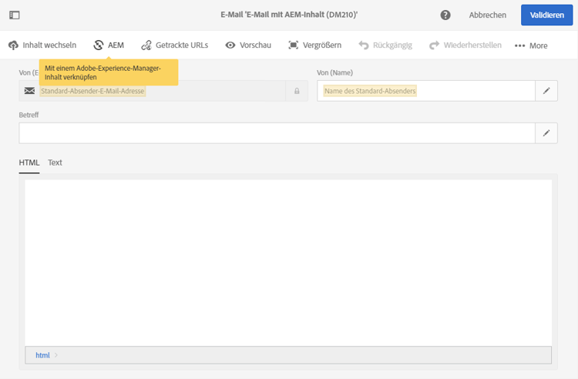Click the yellow AEM tooltip text
The image size is (578, 379).
(x=102, y=72)
